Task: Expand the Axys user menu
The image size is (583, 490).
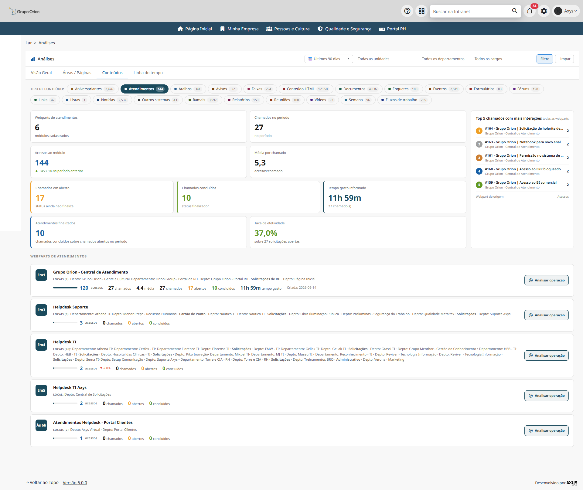Action: (x=566, y=11)
